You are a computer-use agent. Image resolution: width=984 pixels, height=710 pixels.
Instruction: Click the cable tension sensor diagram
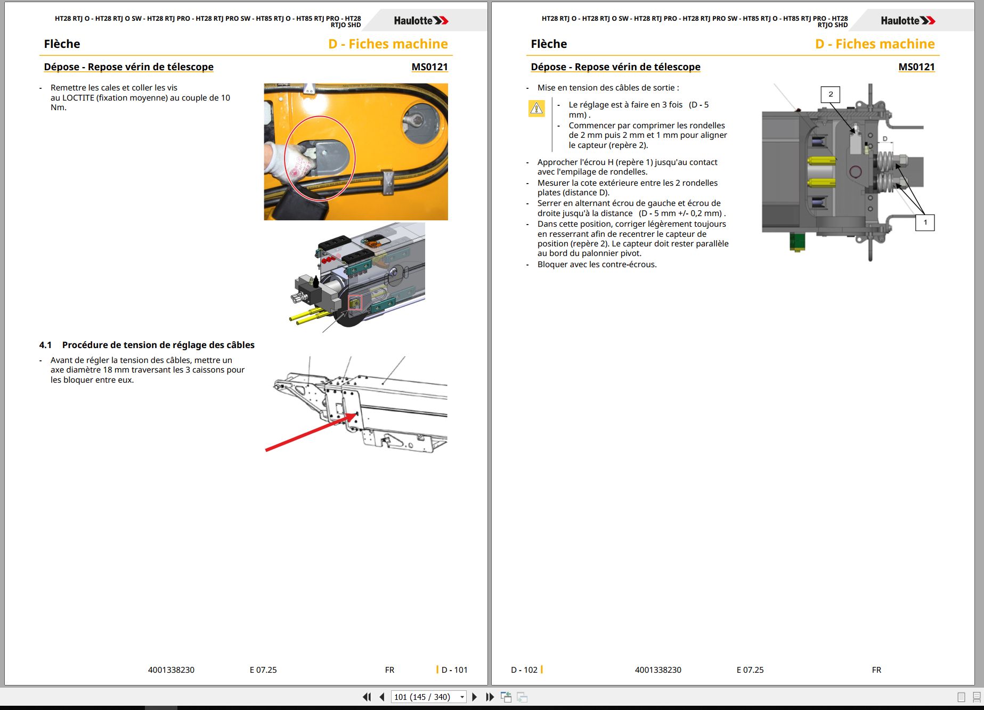[849, 172]
